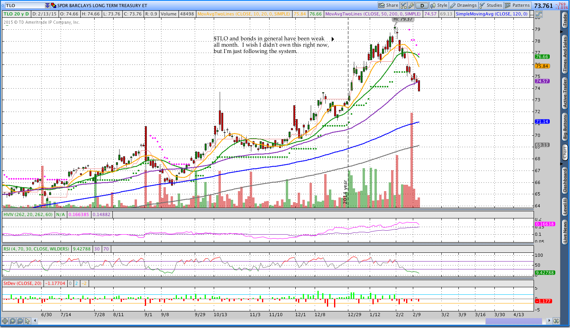Click the C: 73.76 close value
Image resolution: width=570 pixels, height=328 pixels.
pyautogui.click(x=133, y=14)
